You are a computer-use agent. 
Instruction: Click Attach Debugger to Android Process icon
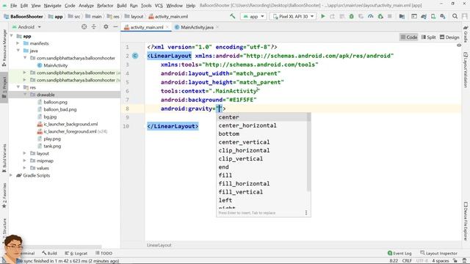[380, 16]
